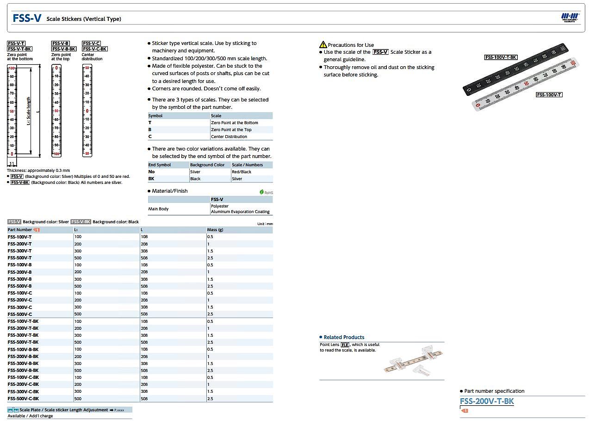Viewport: 595px width, 421px height.
Task: Select part number FSS-500V-B-BK row
Action: (140, 371)
